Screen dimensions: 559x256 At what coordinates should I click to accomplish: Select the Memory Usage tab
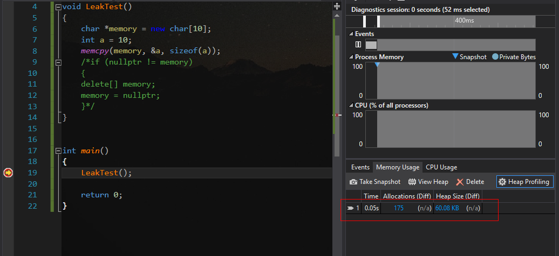pos(398,167)
